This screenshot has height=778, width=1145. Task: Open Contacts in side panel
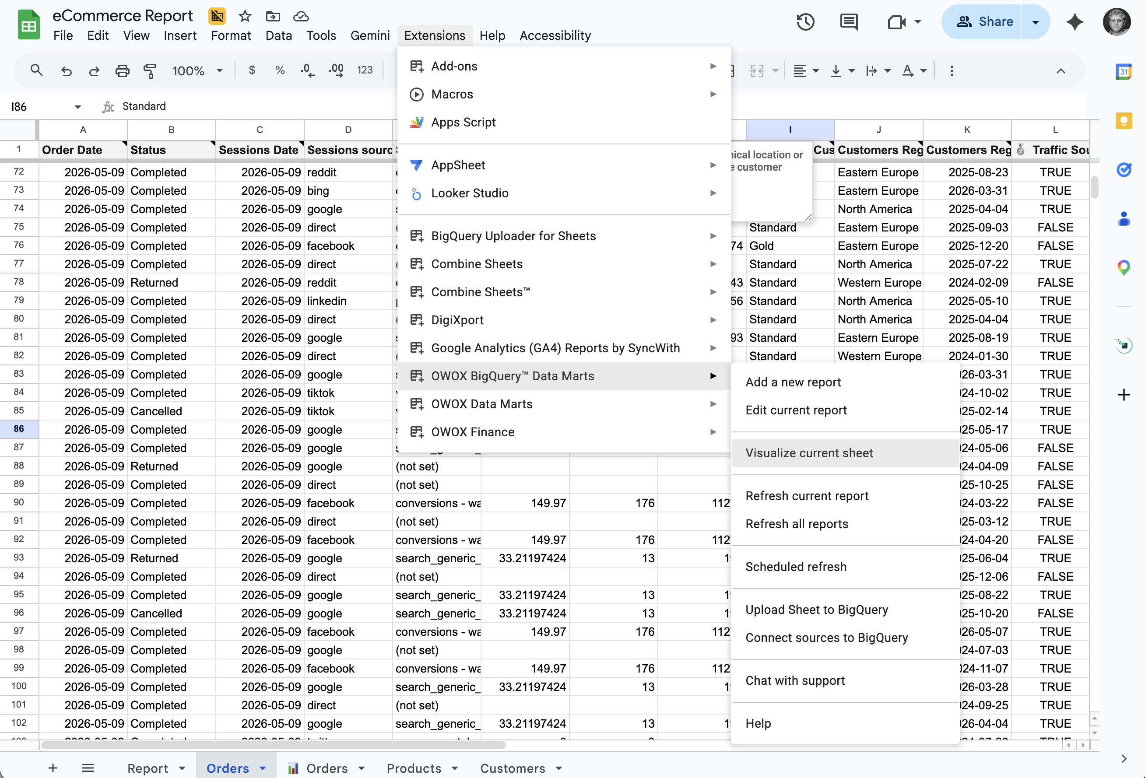(x=1123, y=219)
